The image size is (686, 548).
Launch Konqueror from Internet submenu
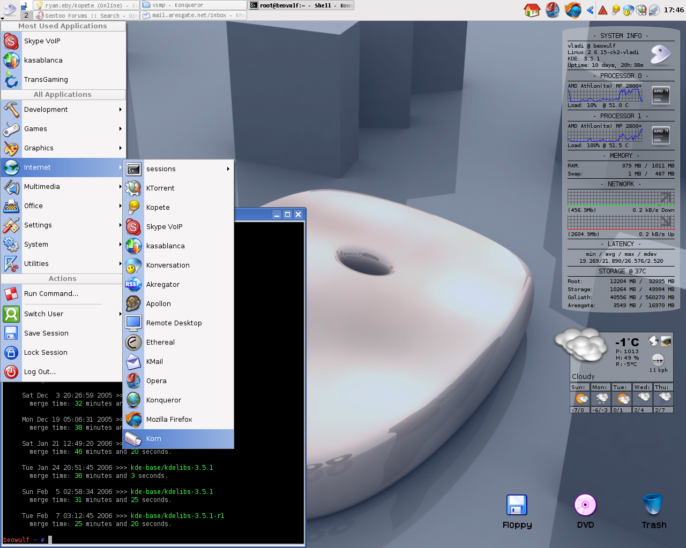pos(178,400)
